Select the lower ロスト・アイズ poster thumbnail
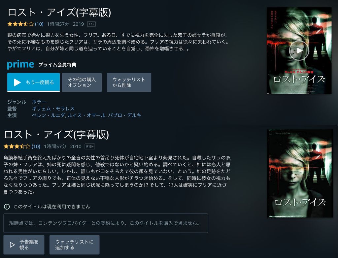The image size is (338, 258). pos(300,173)
